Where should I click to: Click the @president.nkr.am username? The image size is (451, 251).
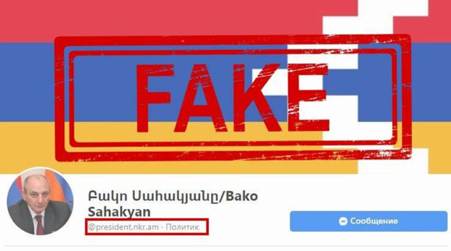tap(123, 227)
